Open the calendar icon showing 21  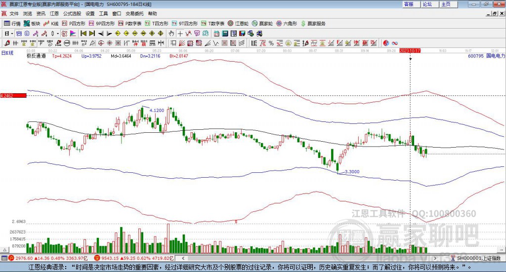pos(216,34)
